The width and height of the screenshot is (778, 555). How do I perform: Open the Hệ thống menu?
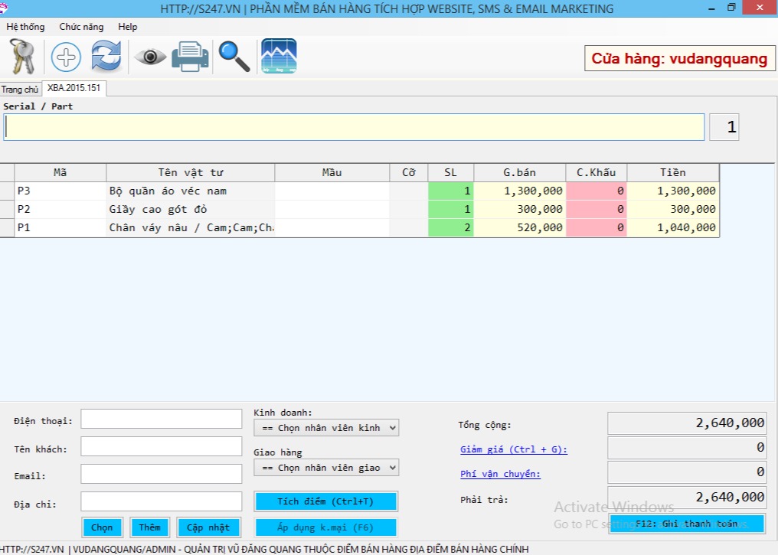pyautogui.click(x=25, y=27)
